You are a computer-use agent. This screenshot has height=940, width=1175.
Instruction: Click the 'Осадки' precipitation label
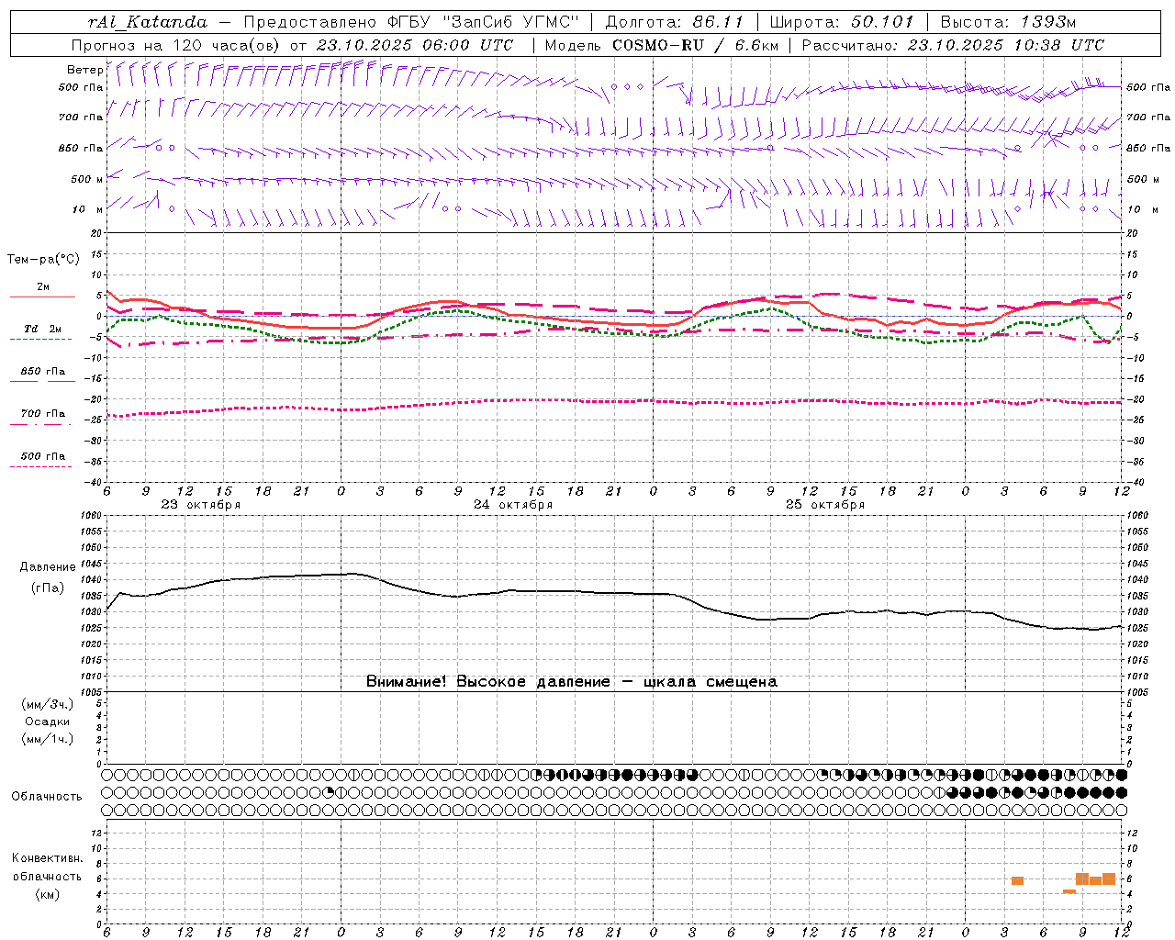pos(48,722)
